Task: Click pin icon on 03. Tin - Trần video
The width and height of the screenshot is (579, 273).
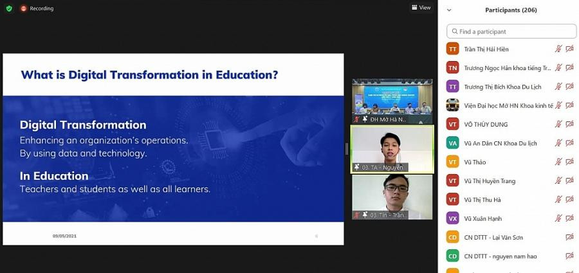Action: [x=365, y=215]
